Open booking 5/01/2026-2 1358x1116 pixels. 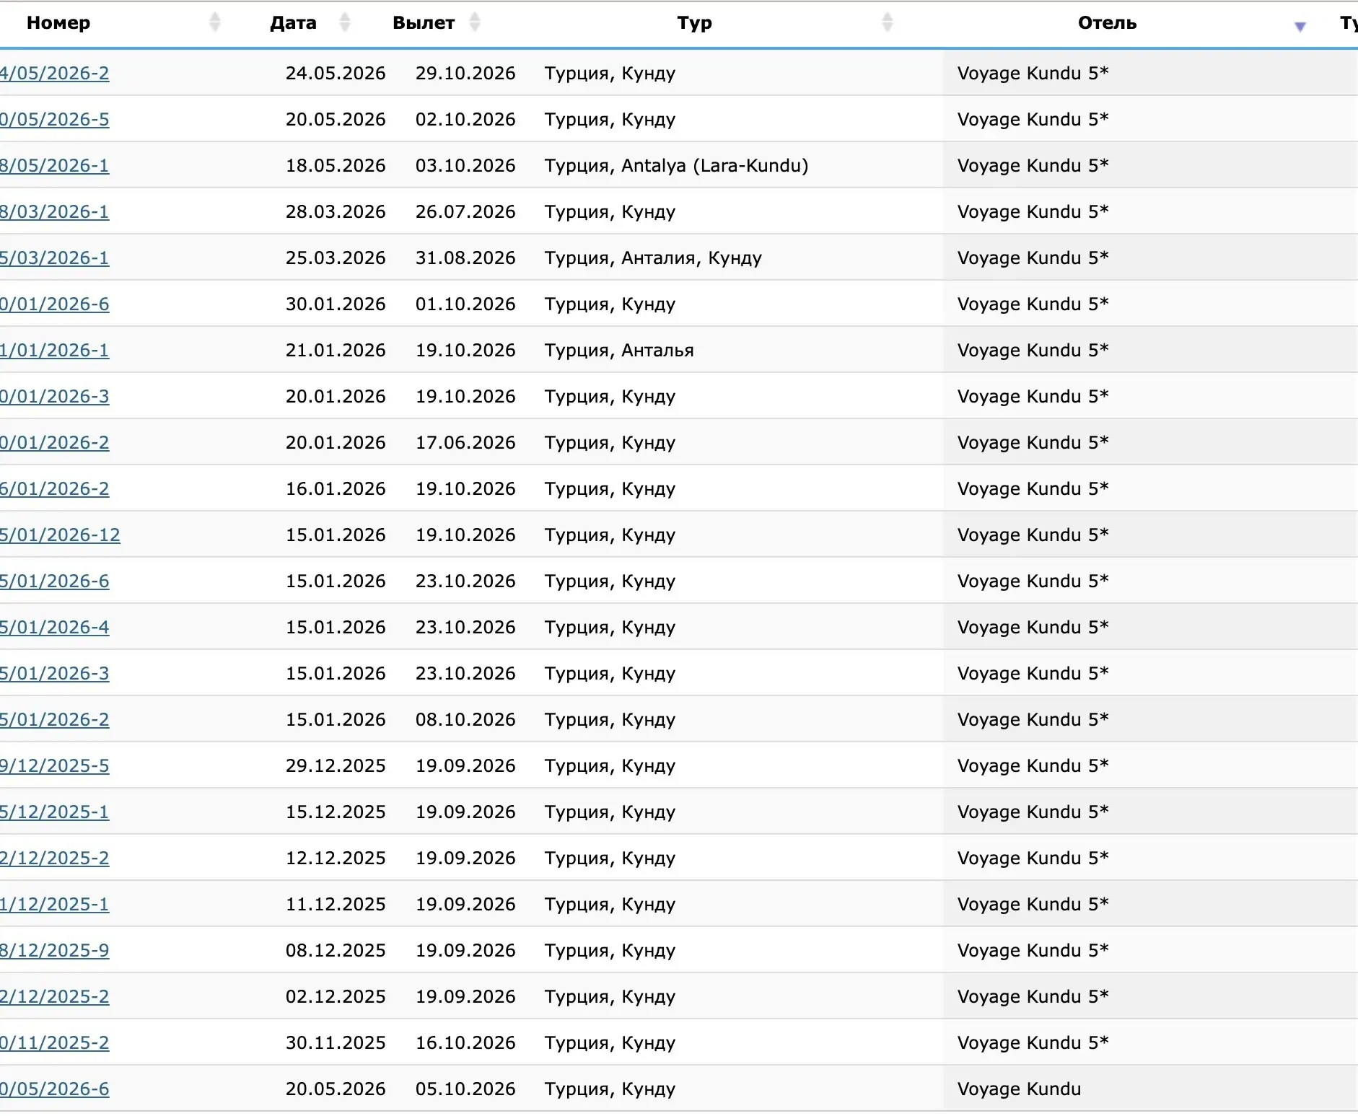click(x=55, y=719)
